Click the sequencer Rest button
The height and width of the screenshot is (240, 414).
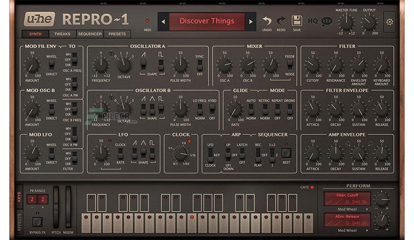click(x=286, y=153)
